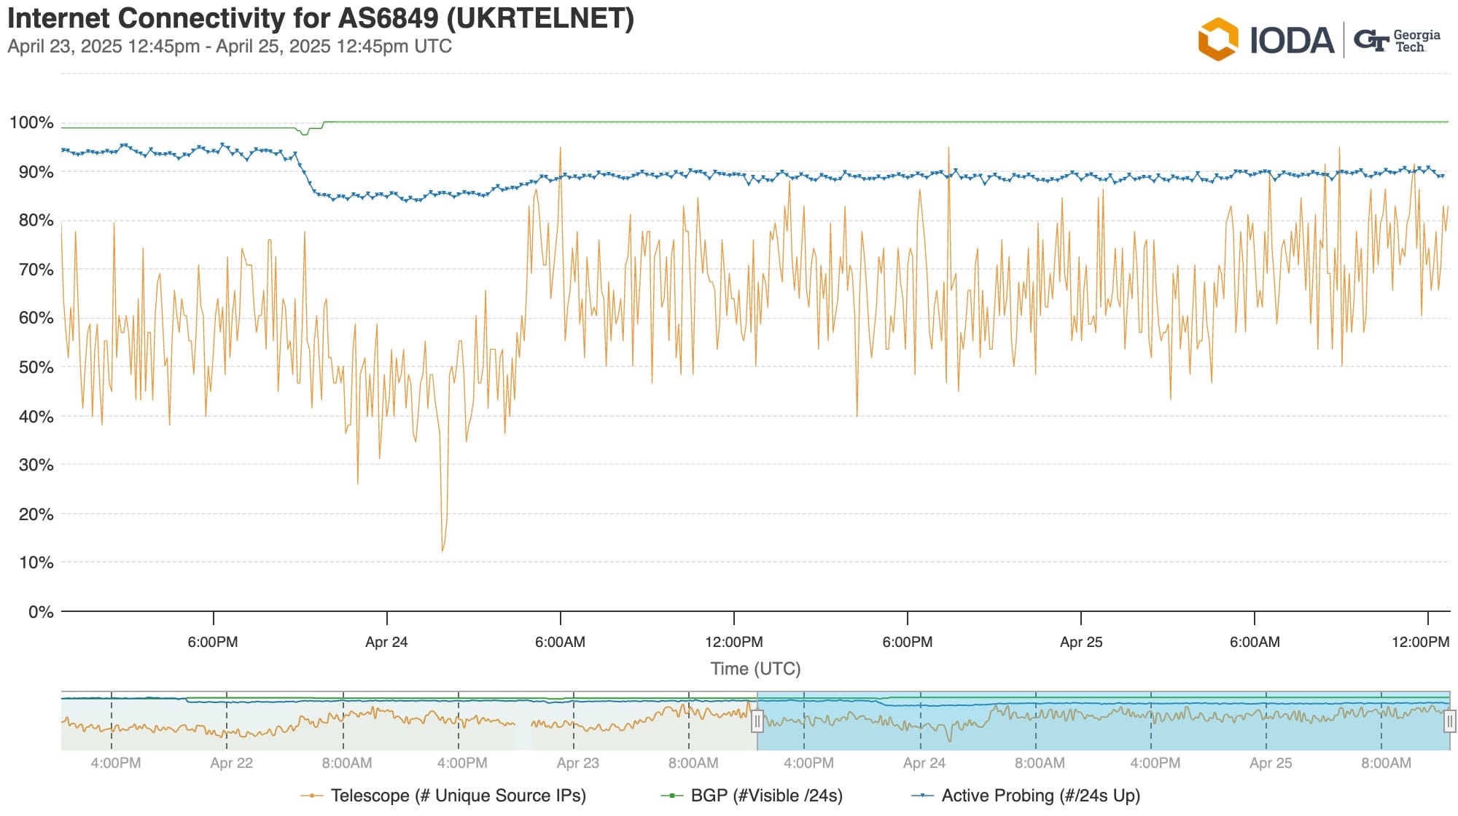1458x816 pixels.
Task: Toggle Telescope series in legend
Action: click(x=458, y=796)
